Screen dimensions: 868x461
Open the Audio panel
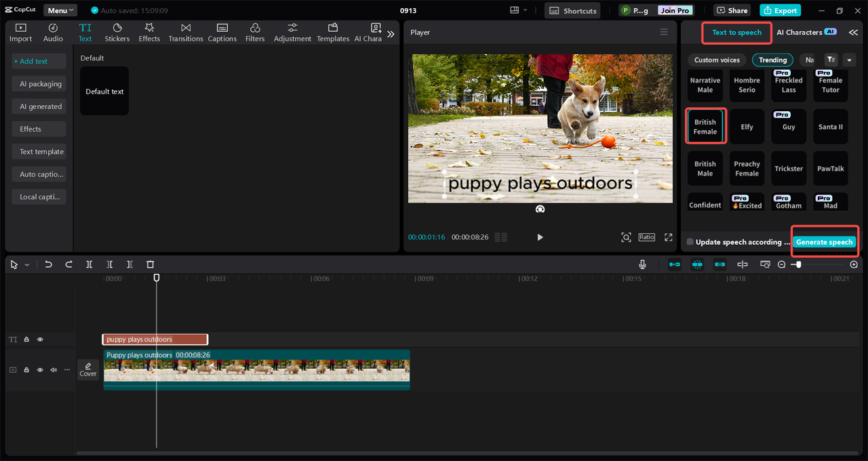tap(53, 33)
